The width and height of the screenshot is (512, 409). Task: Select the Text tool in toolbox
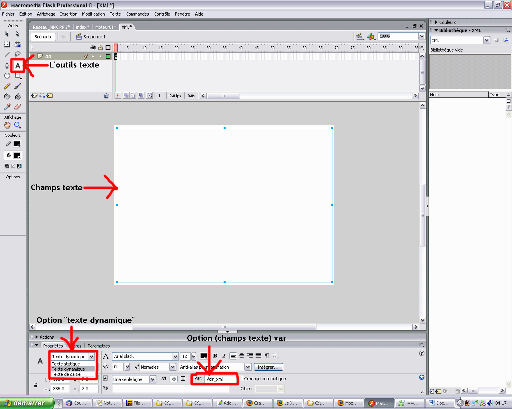click(x=18, y=66)
